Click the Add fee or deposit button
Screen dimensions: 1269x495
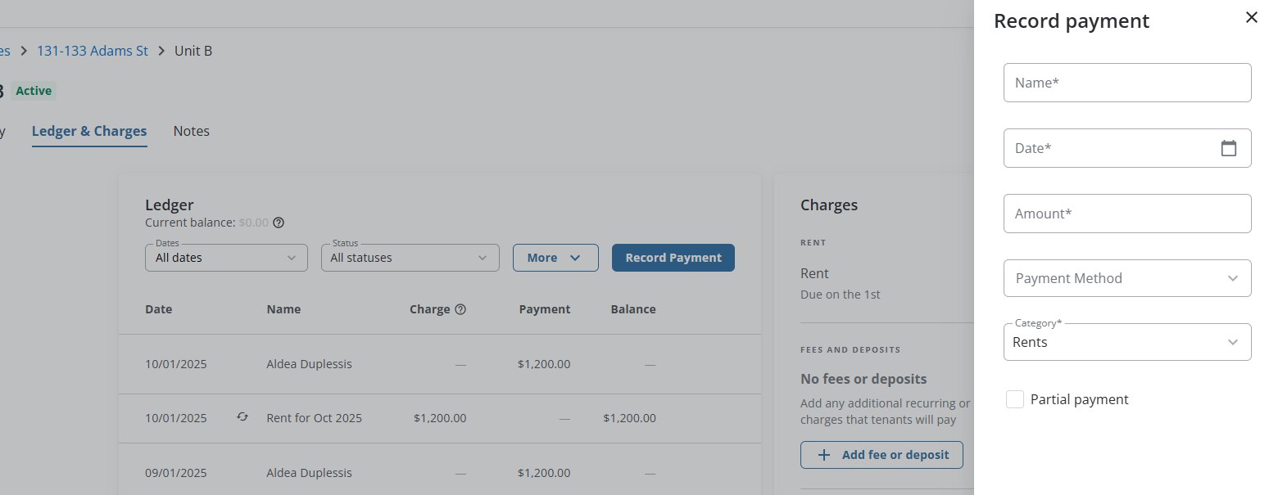click(x=882, y=455)
